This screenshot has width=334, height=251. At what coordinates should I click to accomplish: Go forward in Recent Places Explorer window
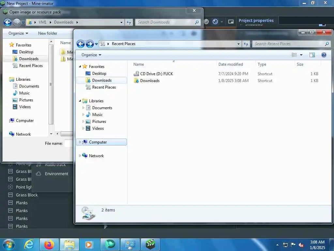(x=90, y=44)
